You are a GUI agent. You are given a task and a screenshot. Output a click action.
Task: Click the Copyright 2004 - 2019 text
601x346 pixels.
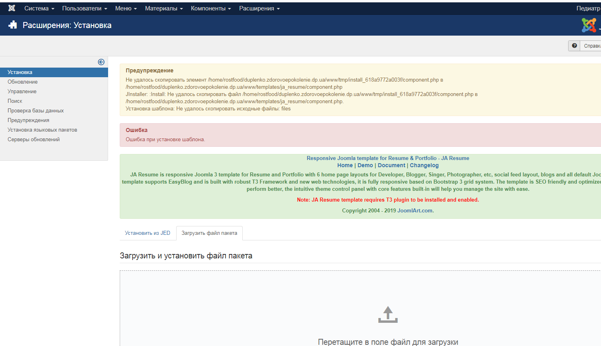(x=369, y=211)
